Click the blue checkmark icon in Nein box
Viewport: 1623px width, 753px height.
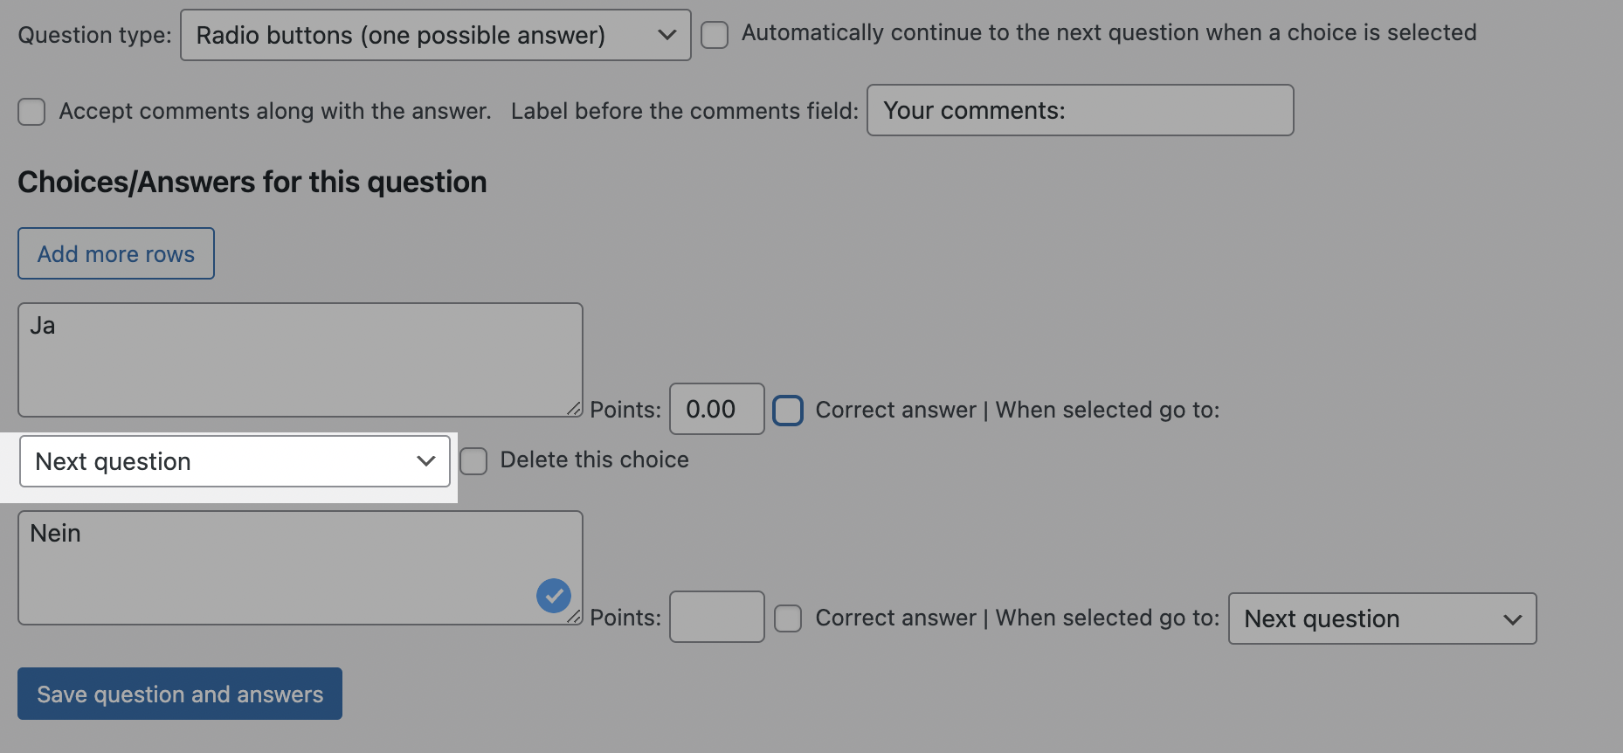click(x=553, y=596)
